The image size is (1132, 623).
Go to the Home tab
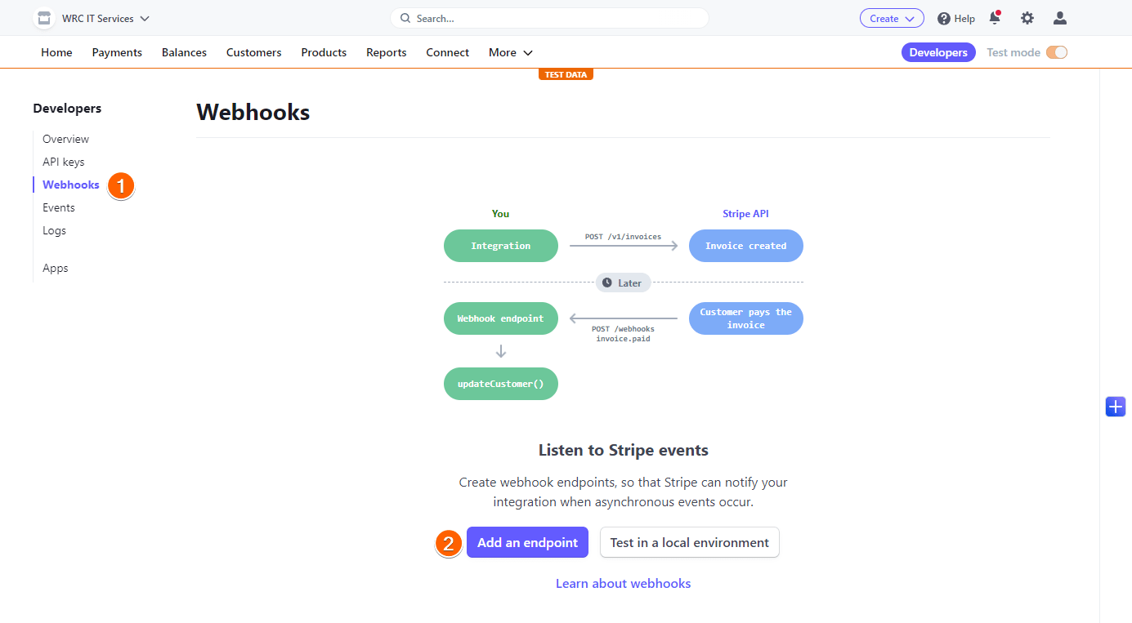[56, 52]
